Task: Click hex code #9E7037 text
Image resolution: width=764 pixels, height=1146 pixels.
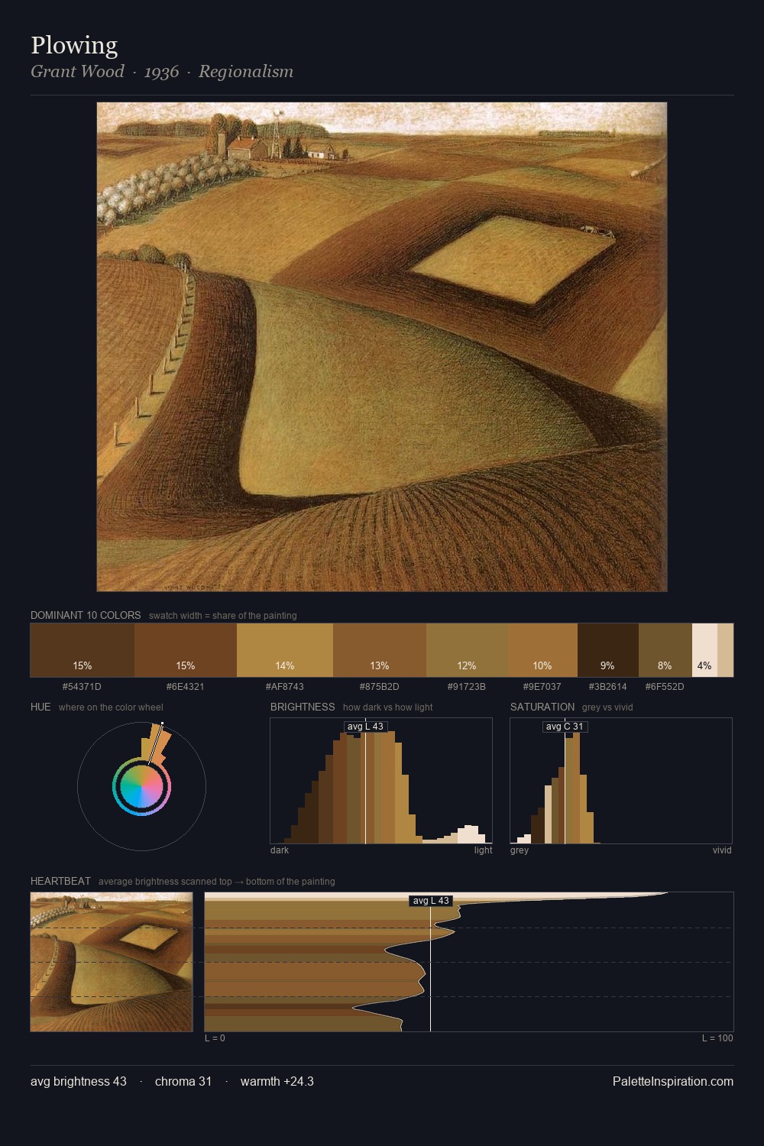Action: pos(542,687)
